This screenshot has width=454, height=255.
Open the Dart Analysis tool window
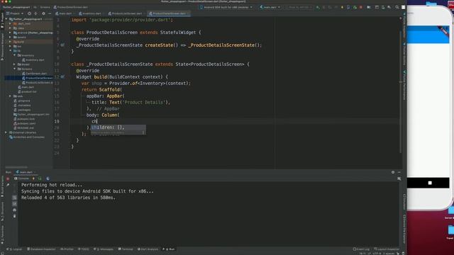pyautogui.click(x=148, y=249)
